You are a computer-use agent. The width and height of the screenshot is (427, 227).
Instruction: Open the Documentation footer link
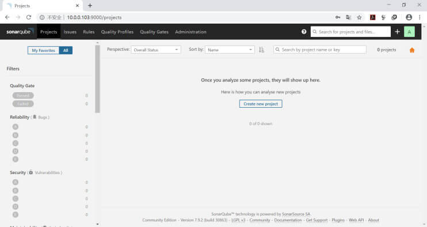tap(288, 220)
